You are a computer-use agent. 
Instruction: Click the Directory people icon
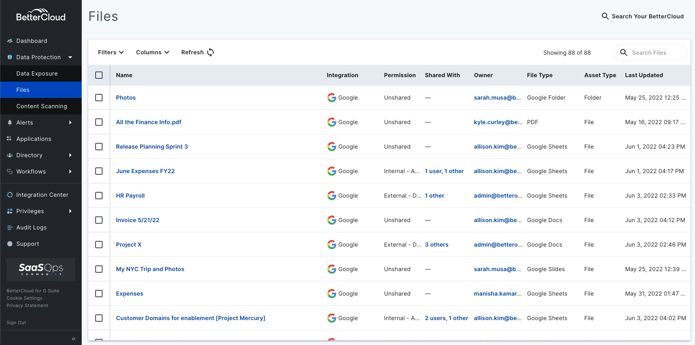[x=10, y=155]
